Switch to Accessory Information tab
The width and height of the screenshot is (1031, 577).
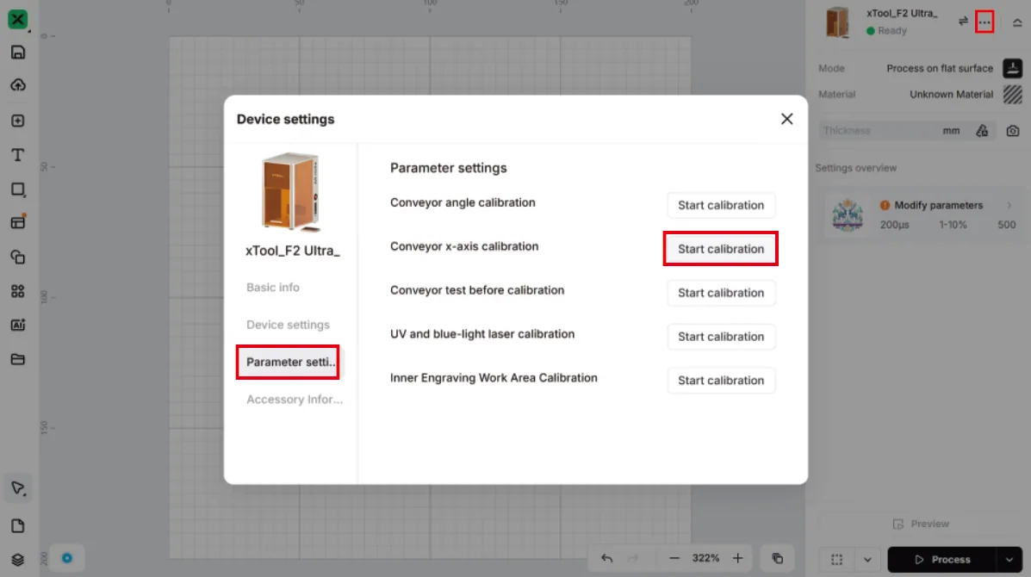click(x=295, y=400)
